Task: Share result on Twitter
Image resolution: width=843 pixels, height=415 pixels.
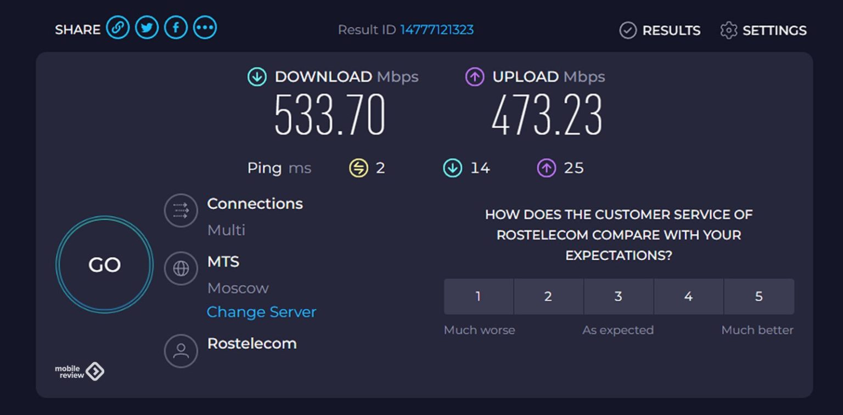Action: (x=147, y=28)
